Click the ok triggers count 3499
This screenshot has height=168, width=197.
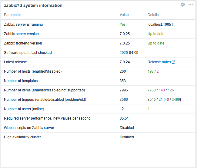[176, 100]
